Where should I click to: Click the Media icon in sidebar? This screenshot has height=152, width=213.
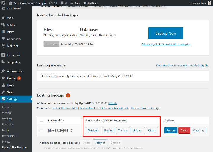pos(3,25)
